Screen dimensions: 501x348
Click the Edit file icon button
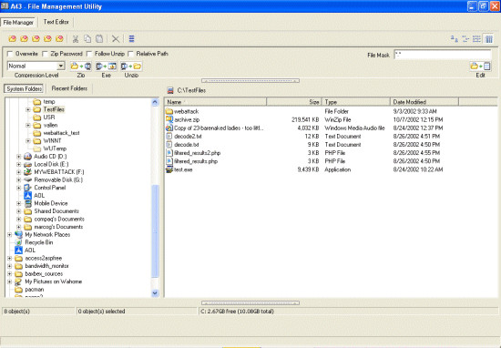480,67
